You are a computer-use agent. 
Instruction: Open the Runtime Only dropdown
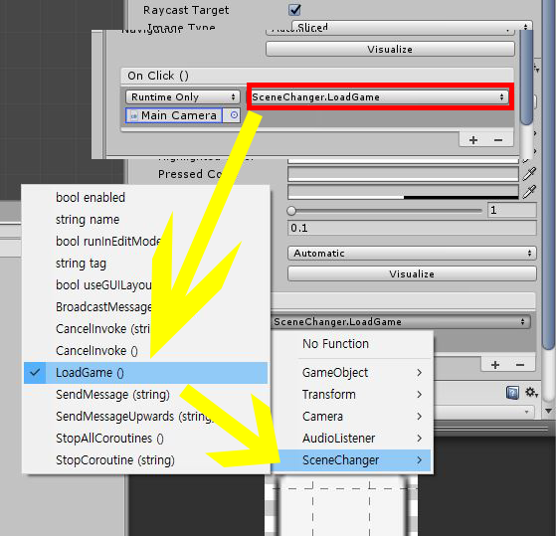click(x=183, y=96)
